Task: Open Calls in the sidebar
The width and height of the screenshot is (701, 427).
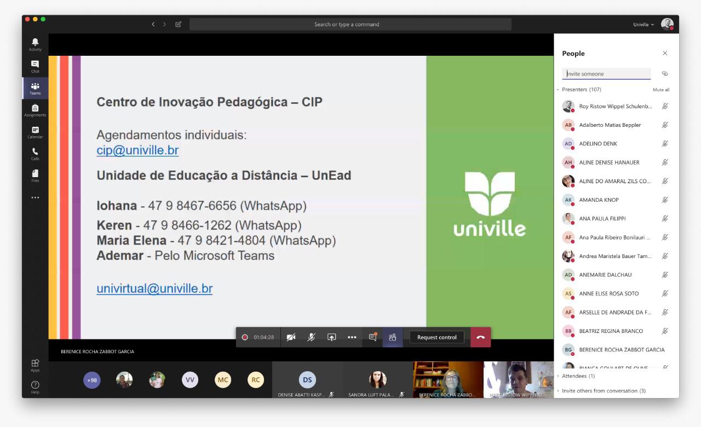Action: click(35, 154)
